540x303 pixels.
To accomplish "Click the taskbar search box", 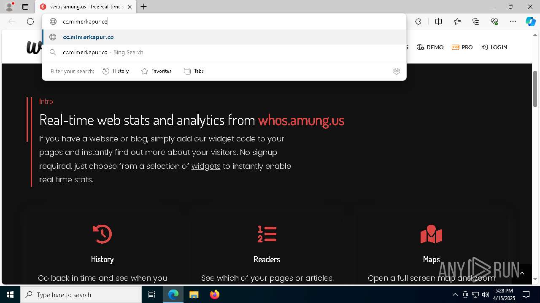I will coord(81,295).
